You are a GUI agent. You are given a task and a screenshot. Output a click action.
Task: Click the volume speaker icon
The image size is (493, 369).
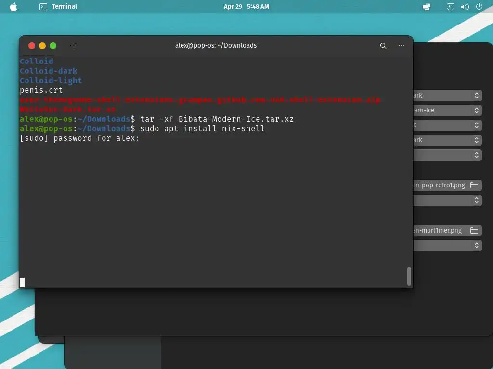[x=465, y=7]
